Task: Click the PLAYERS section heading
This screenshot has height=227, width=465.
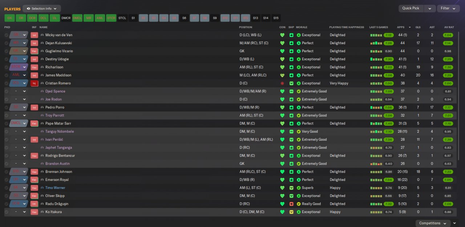Action: pos(12,9)
